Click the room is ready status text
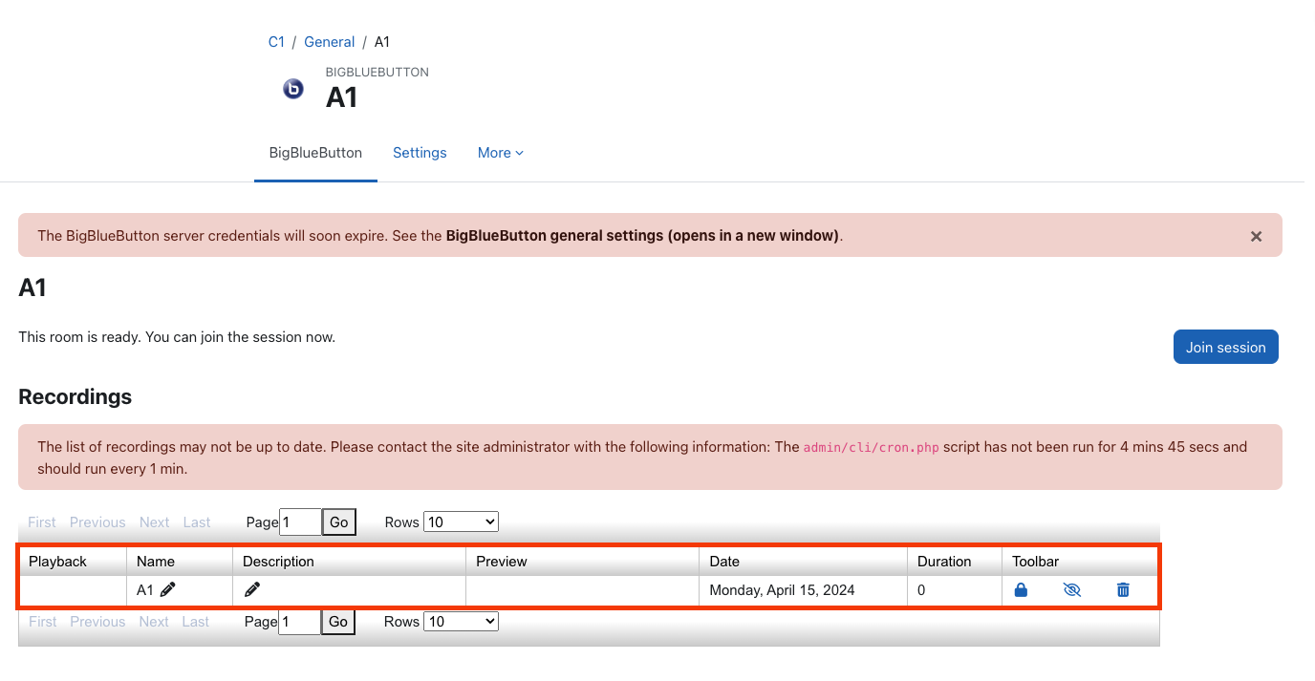This screenshot has width=1315, height=681. (177, 337)
